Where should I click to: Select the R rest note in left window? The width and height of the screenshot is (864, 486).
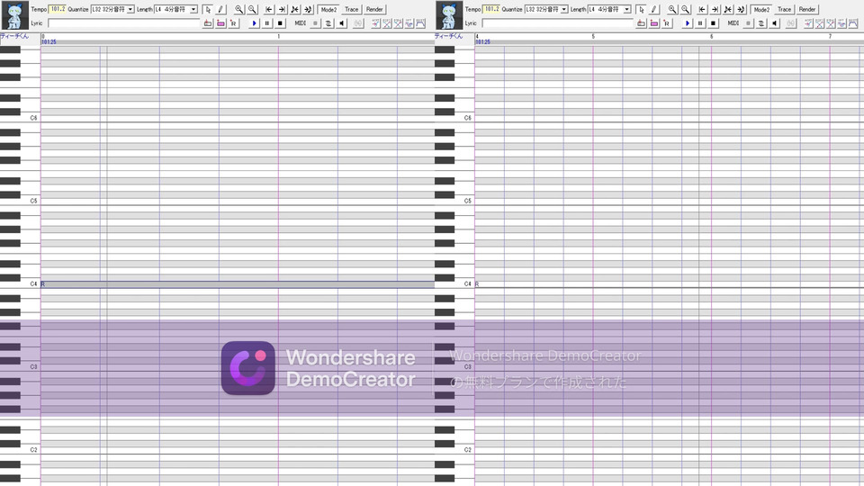238,284
